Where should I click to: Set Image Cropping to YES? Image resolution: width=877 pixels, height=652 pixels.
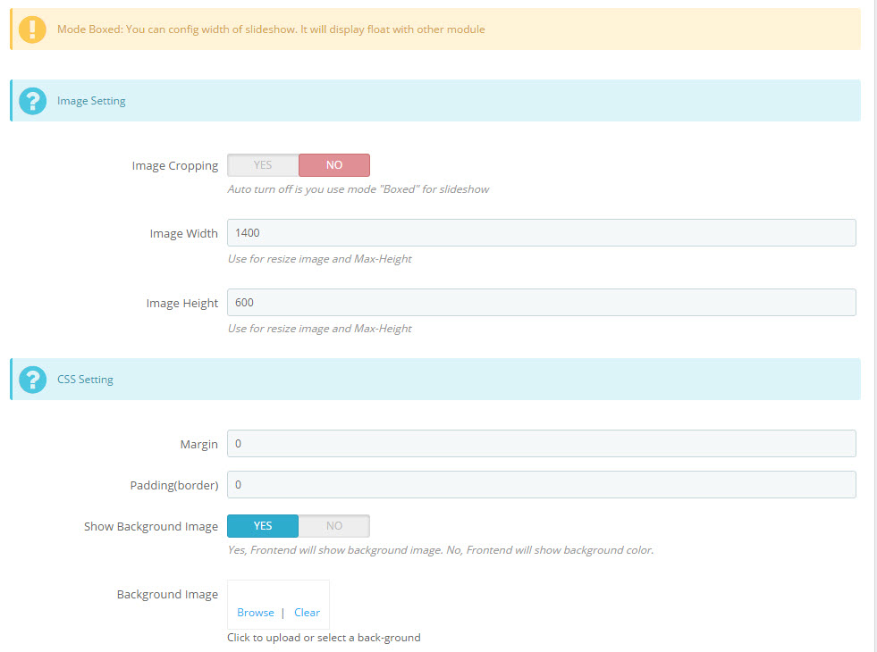(263, 165)
